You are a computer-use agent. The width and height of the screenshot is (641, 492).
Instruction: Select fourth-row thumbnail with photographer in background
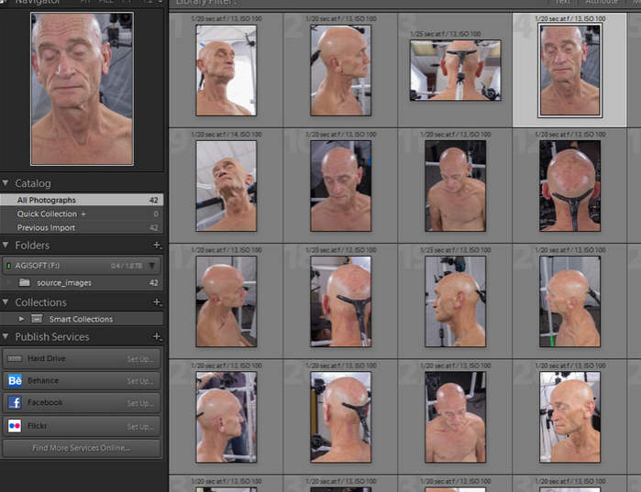tap(227, 417)
